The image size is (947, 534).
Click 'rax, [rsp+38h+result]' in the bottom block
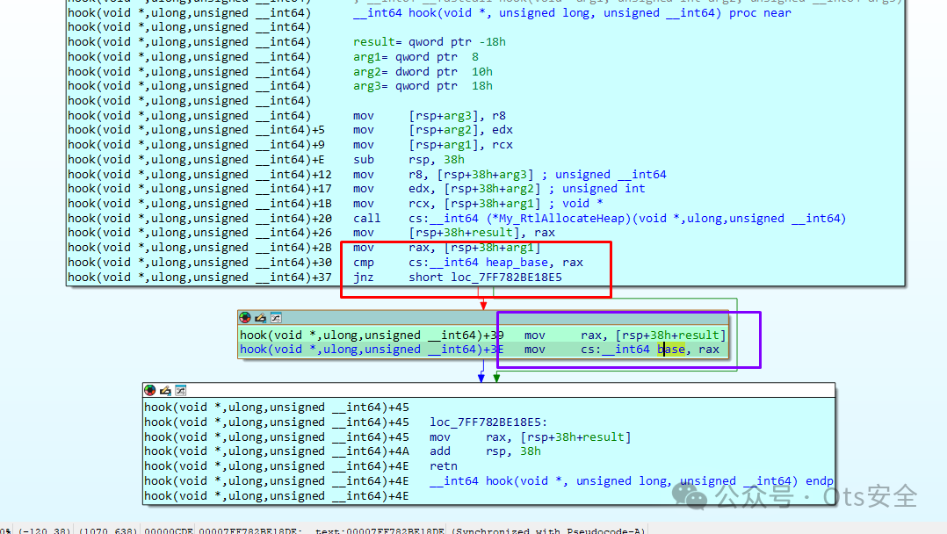(x=558, y=437)
